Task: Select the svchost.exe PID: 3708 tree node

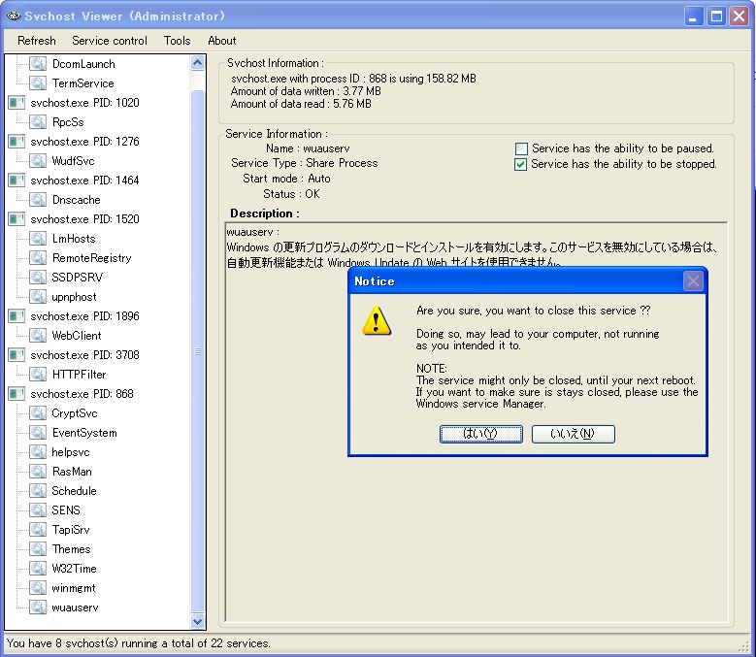Action: (x=84, y=355)
